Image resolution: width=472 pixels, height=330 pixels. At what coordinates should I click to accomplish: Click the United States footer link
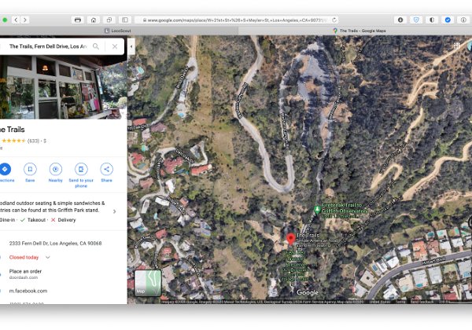point(381,302)
